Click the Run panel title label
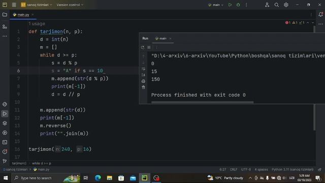Image resolution: width=325 pixels, height=183 pixels. (x=145, y=39)
